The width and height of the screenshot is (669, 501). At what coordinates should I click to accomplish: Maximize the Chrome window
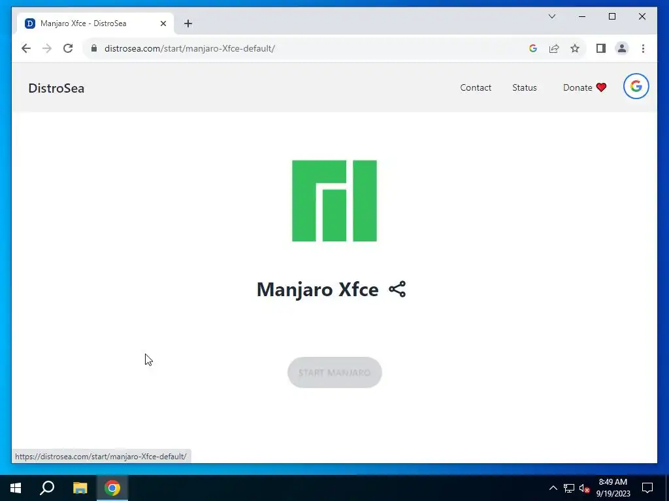[612, 16]
